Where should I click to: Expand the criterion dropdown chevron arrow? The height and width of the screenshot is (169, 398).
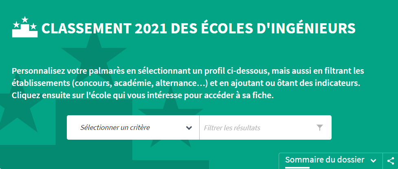pyautogui.click(x=189, y=127)
